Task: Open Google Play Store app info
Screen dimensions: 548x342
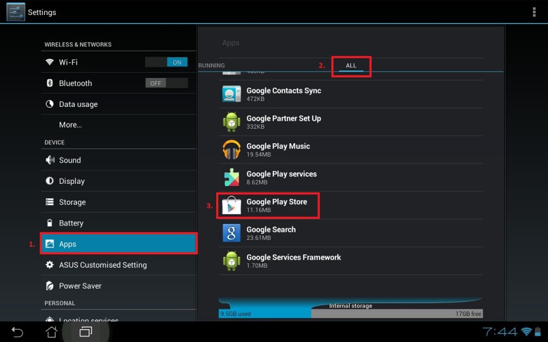Action: coord(351,206)
